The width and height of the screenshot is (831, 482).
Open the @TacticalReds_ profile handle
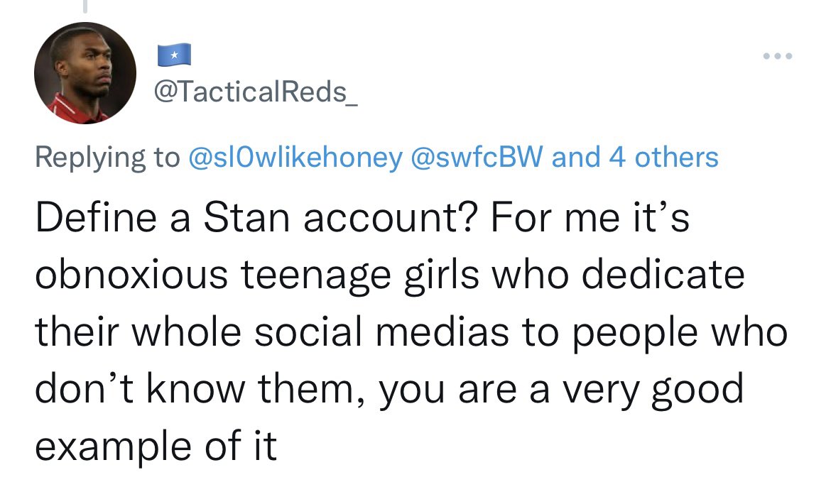[256, 92]
